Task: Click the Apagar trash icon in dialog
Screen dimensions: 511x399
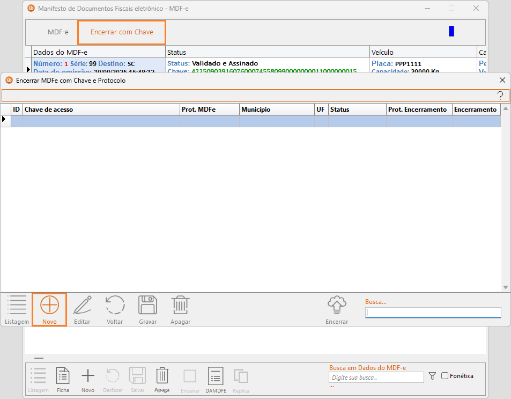Action: point(180,306)
